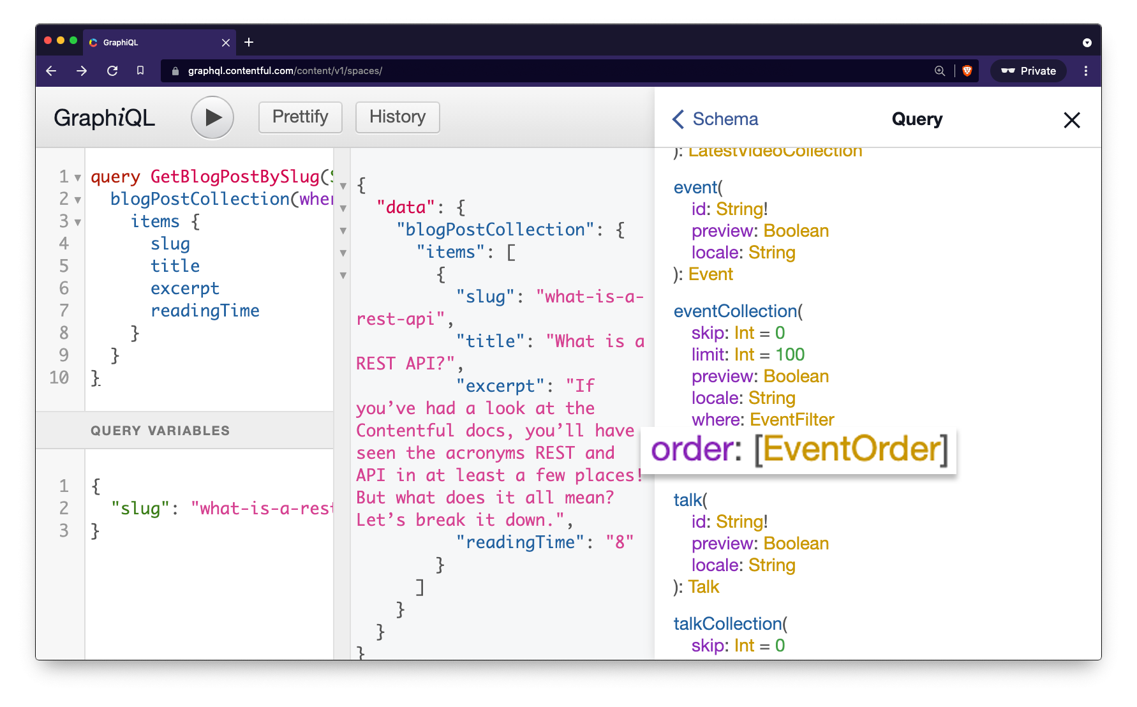
Task: Click the Query heading in docs panel
Action: 917,119
